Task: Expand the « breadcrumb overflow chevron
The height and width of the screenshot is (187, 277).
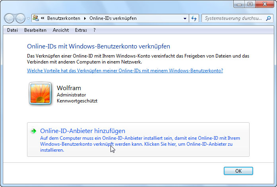Action: point(43,18)
